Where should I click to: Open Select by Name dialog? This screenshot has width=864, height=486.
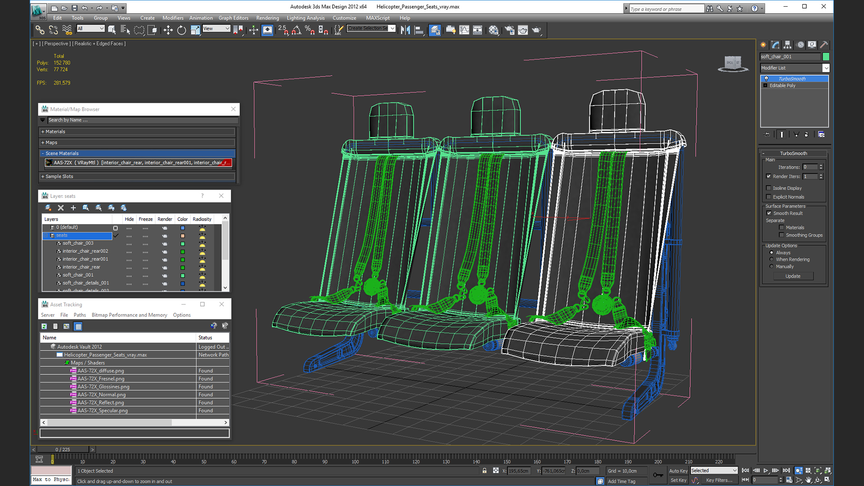[x=126, y=30]
